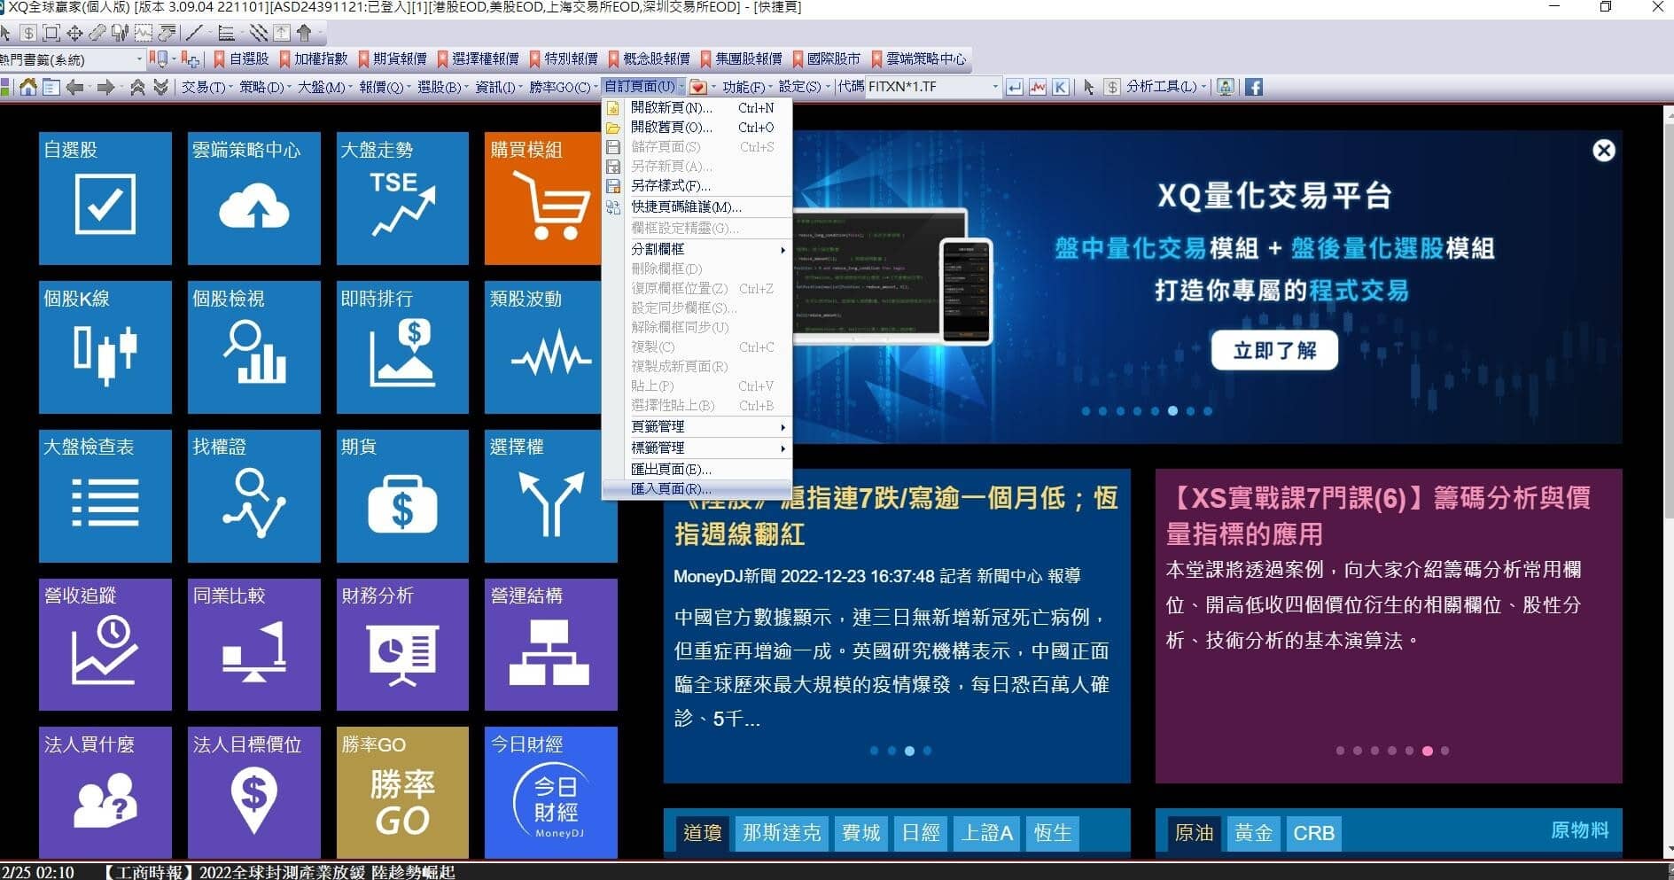
Task: Open the Facebook icon in the toolbar
Action: 1253,87
